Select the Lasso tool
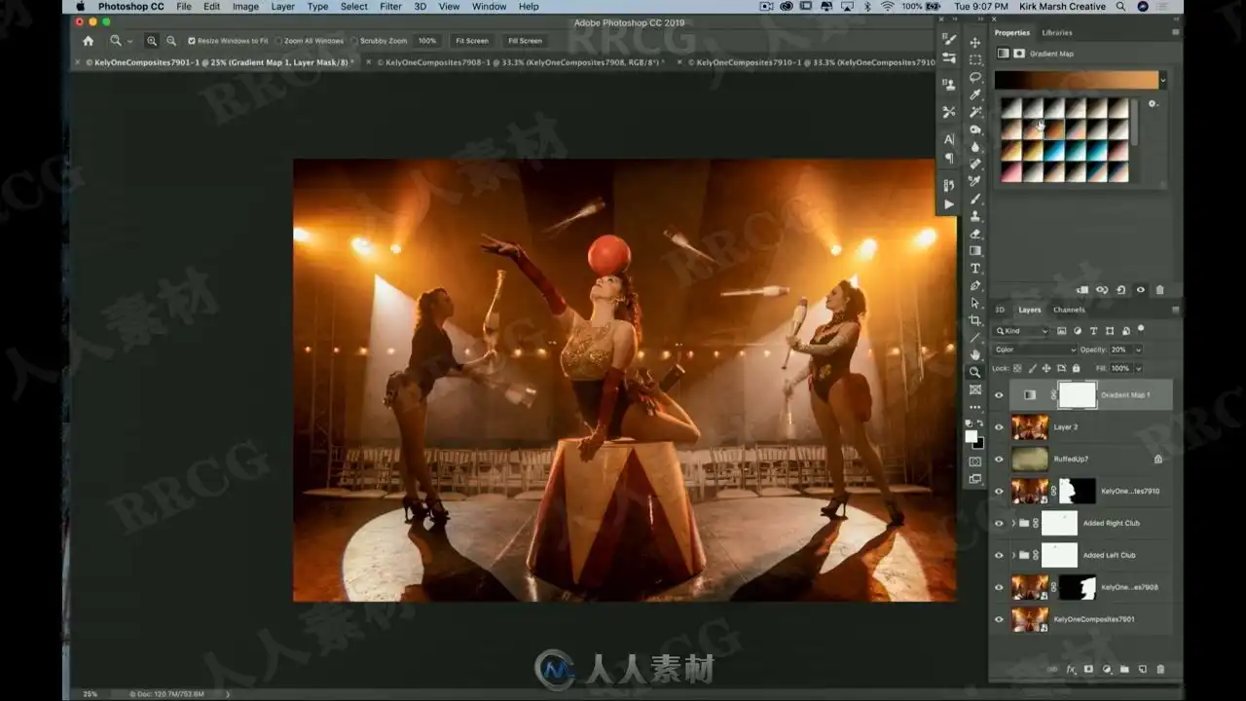 point(975,77)
